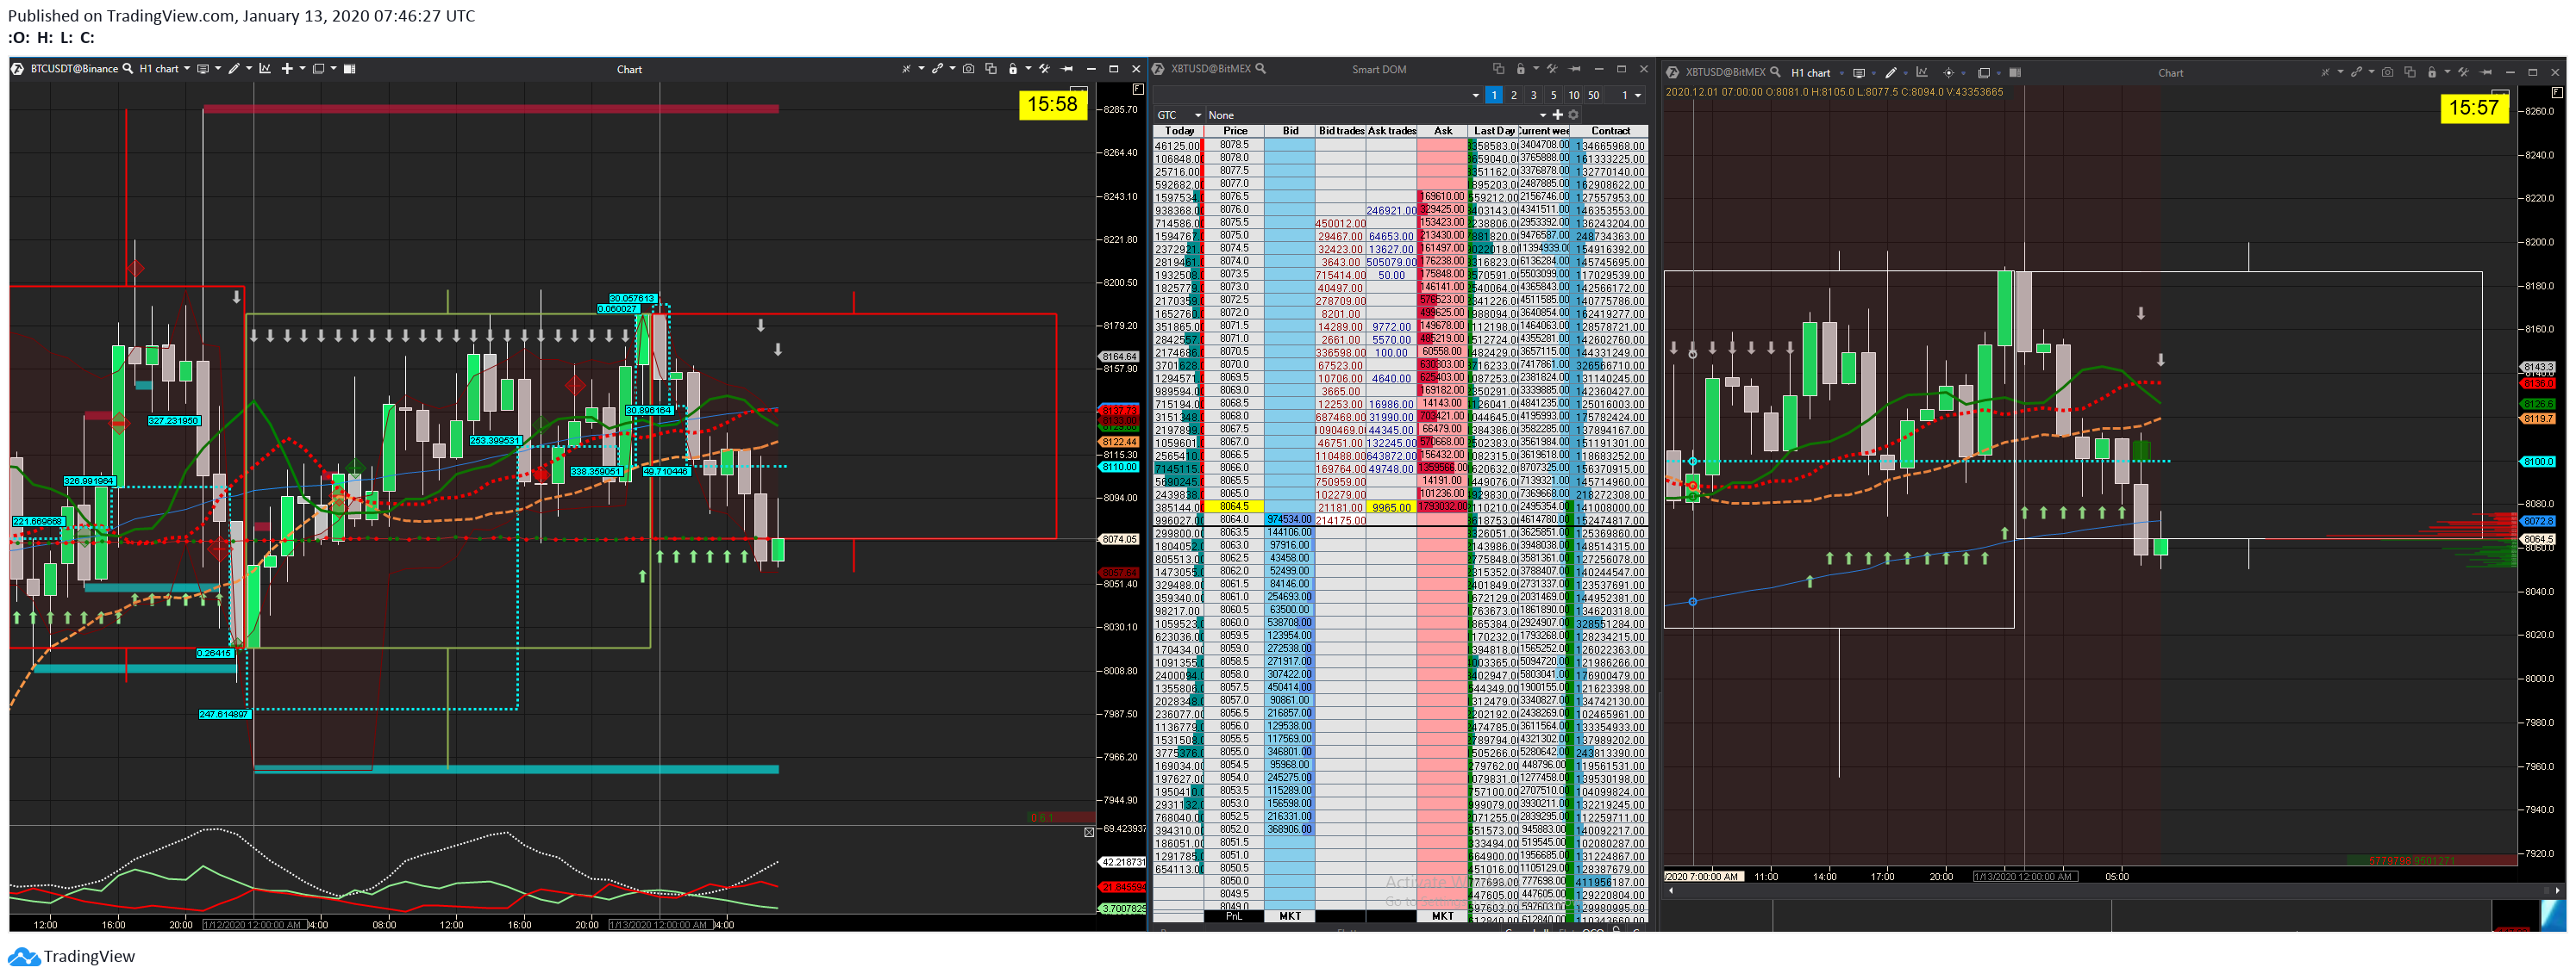This screenshot has width=2576, height=980.
Task: Toggle the lock icon in BTCUSDT chart
Action: click(1013, 69)
